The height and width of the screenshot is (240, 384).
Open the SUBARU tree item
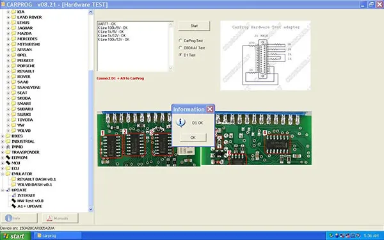[x=25, y=109]
